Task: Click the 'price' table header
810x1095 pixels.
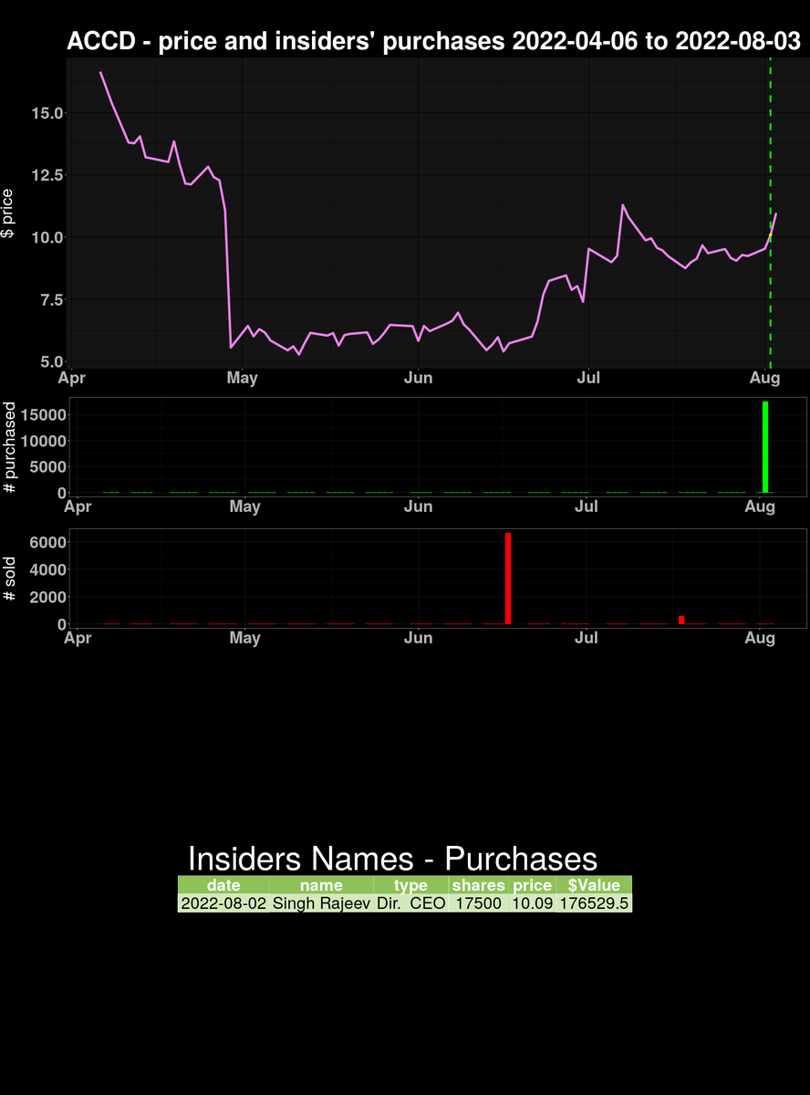Action: click(532, 886)
